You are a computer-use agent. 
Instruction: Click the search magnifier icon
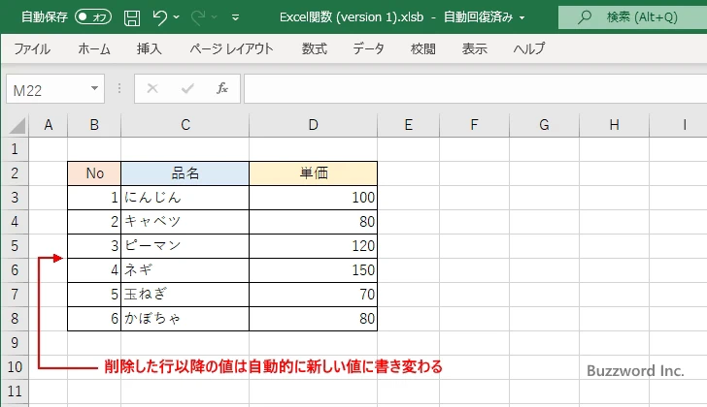(585, 17)
